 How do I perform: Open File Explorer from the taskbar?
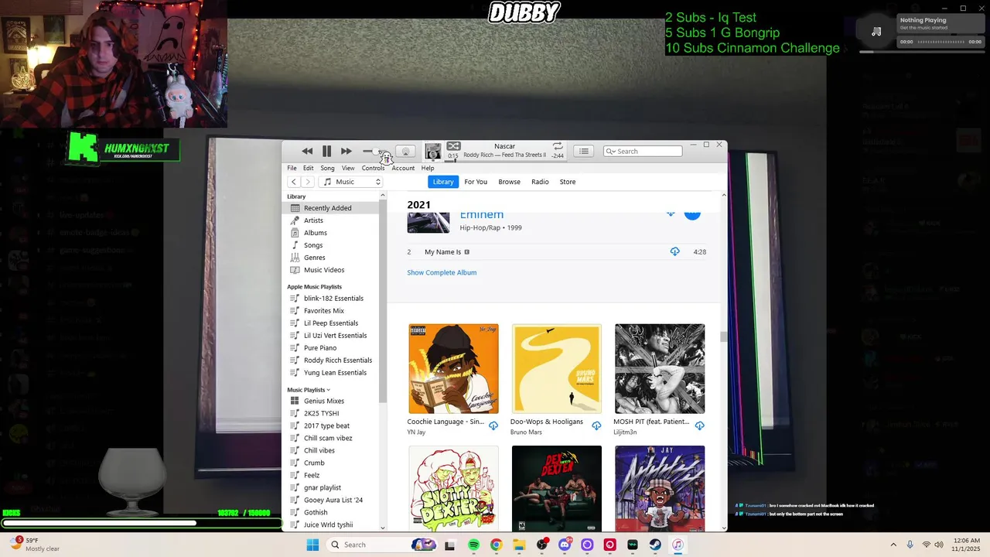[519, 545]
